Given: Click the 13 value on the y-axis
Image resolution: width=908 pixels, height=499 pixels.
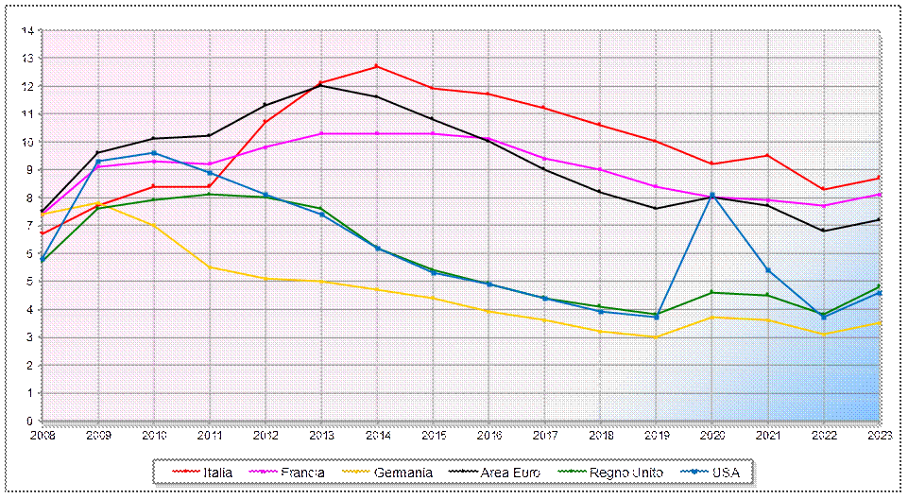Looking at the screenshot, I should point(27,58).
